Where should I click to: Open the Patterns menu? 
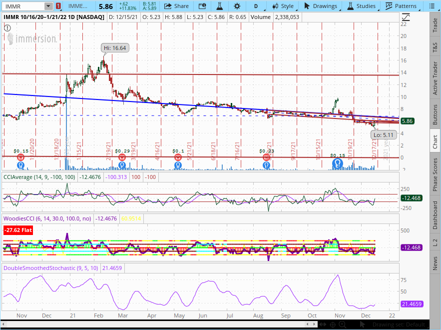click(402, 6)
